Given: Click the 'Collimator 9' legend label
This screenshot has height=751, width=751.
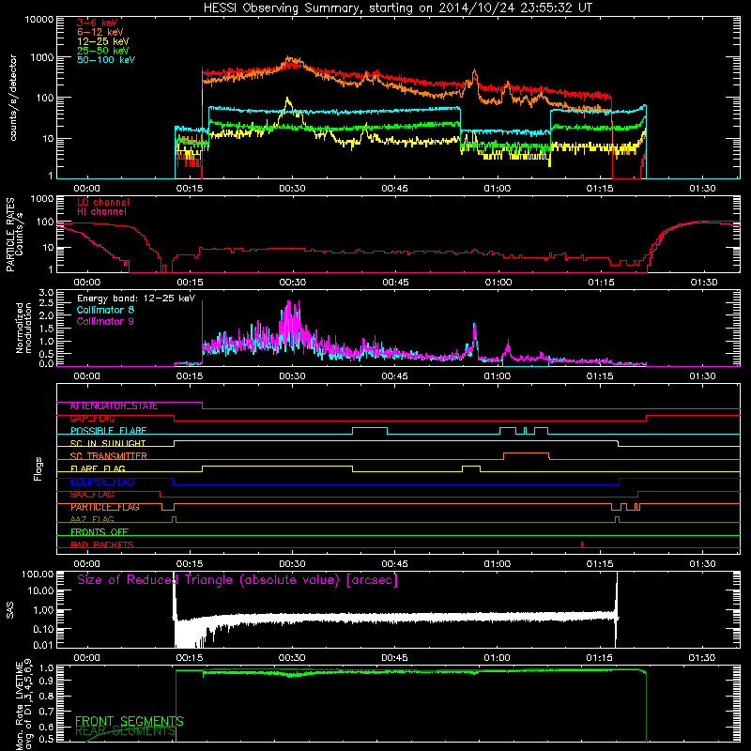Looking at the screenshot, I should [105, 321].
